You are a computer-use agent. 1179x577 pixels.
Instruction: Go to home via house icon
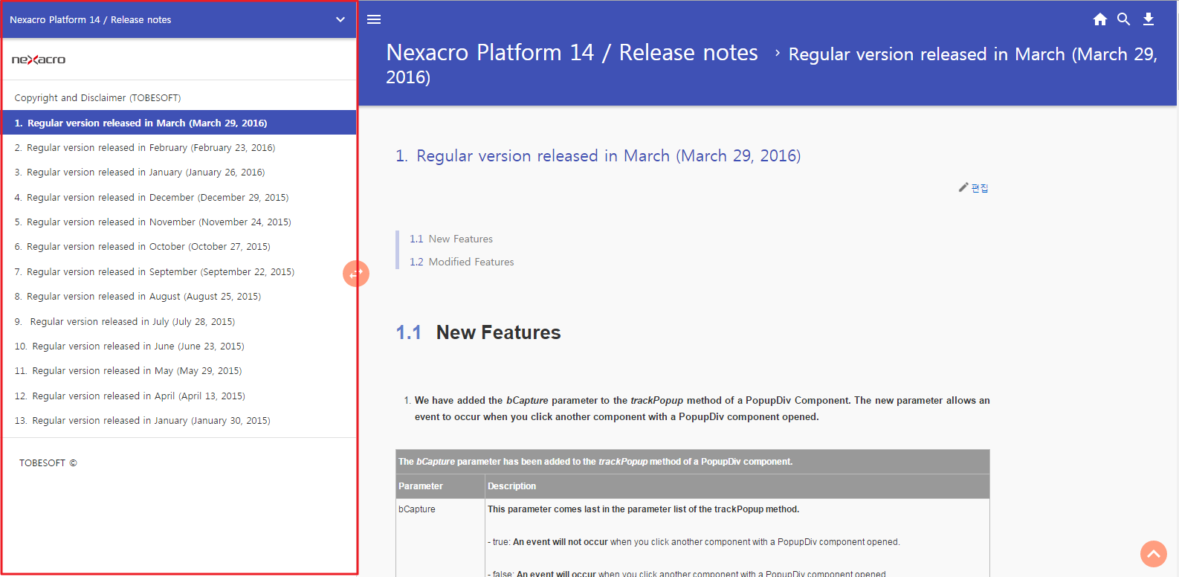pos(1100,19)
